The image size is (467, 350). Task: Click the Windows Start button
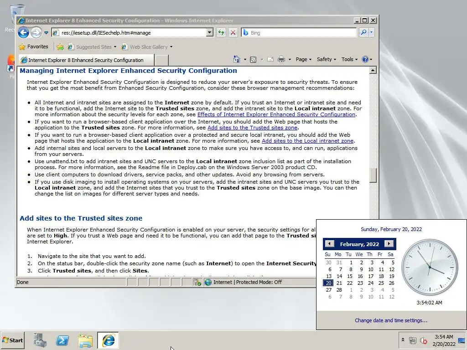12,340
